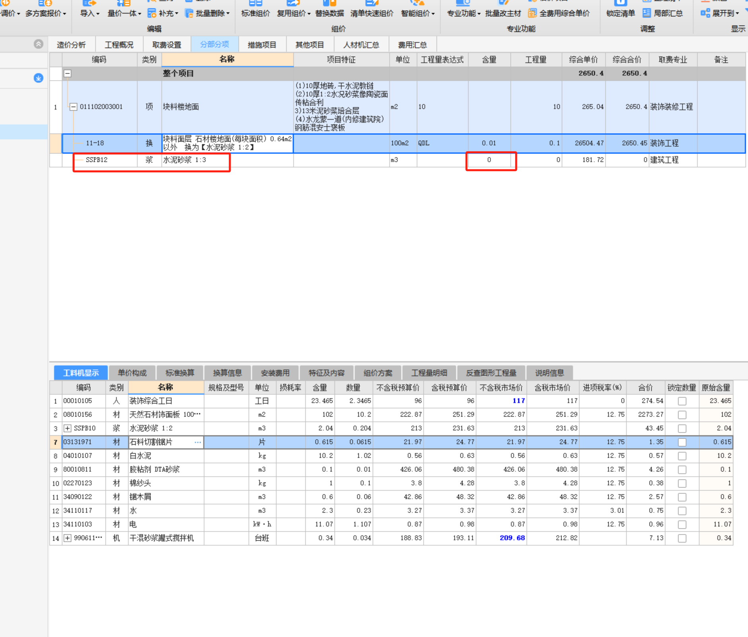Open the ellipsis button in the 石料切割锯片 cell
The image size is (748, 637).
(198, 442)
